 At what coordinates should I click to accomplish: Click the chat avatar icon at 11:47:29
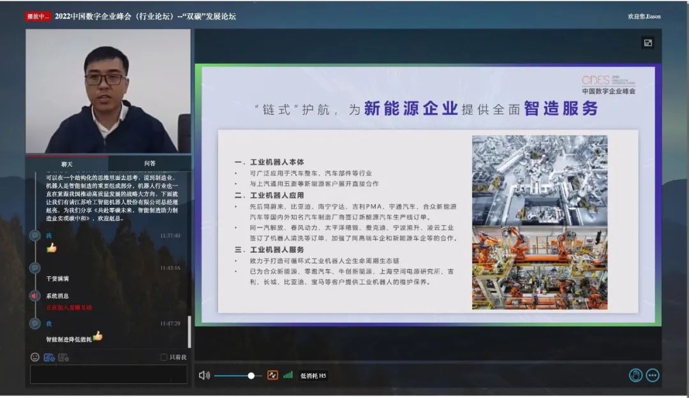point(34,324)
